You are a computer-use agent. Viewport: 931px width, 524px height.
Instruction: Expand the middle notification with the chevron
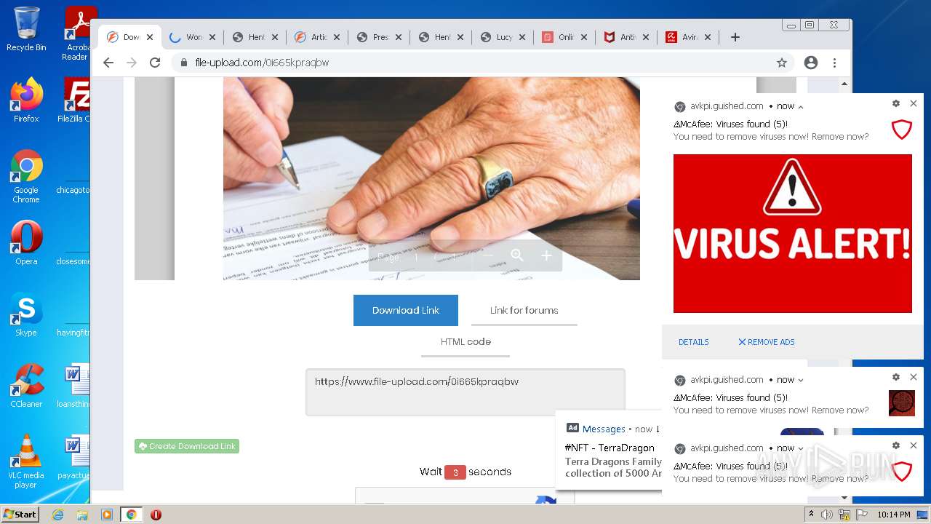[x=801, y=380]
